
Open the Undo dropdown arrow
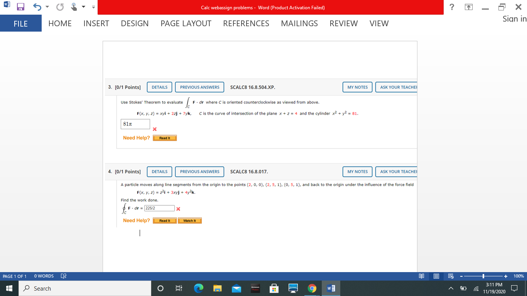47,7
